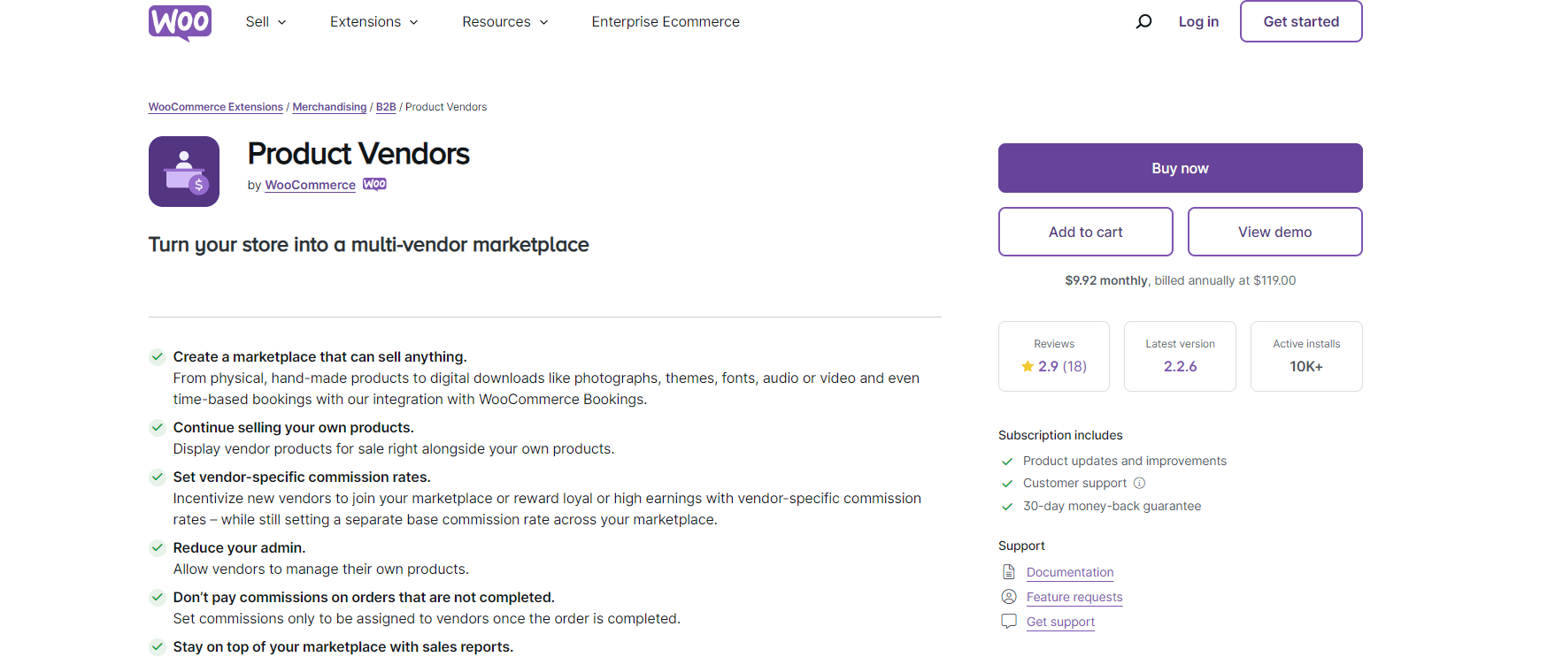Click the Product Vendors extension icon
Image resolution: width=1555 pixels, height=657 pixels.
click(183, 172)
